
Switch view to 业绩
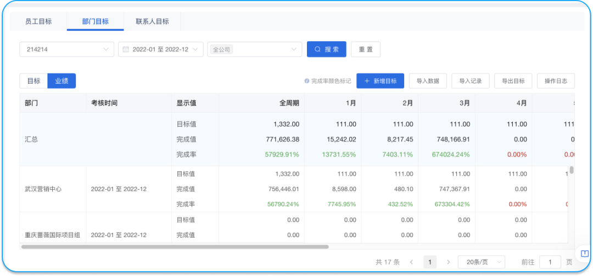click(x=61, y=81)
